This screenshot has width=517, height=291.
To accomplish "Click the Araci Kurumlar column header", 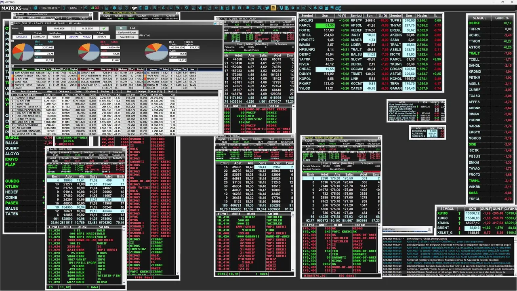I will pyautogui.click(x=29, y=91).
